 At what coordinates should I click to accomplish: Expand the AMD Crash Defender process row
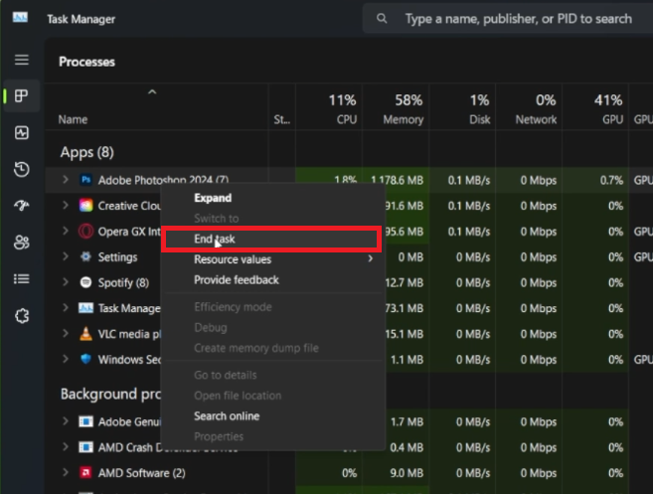(x=66, y=447)
